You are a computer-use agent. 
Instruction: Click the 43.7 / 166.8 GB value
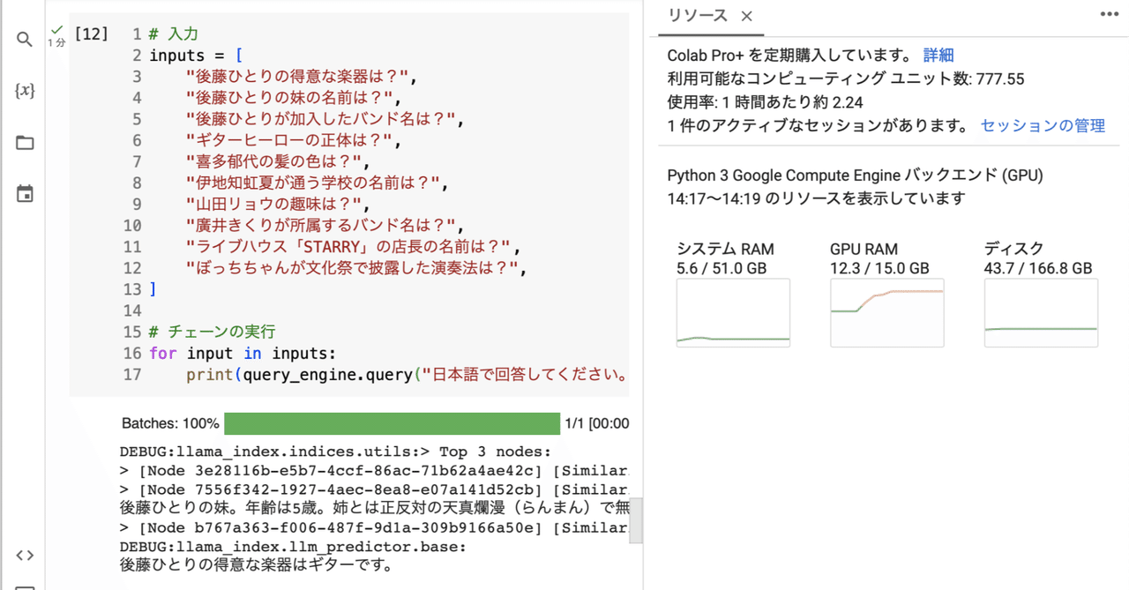(1038, 268)
